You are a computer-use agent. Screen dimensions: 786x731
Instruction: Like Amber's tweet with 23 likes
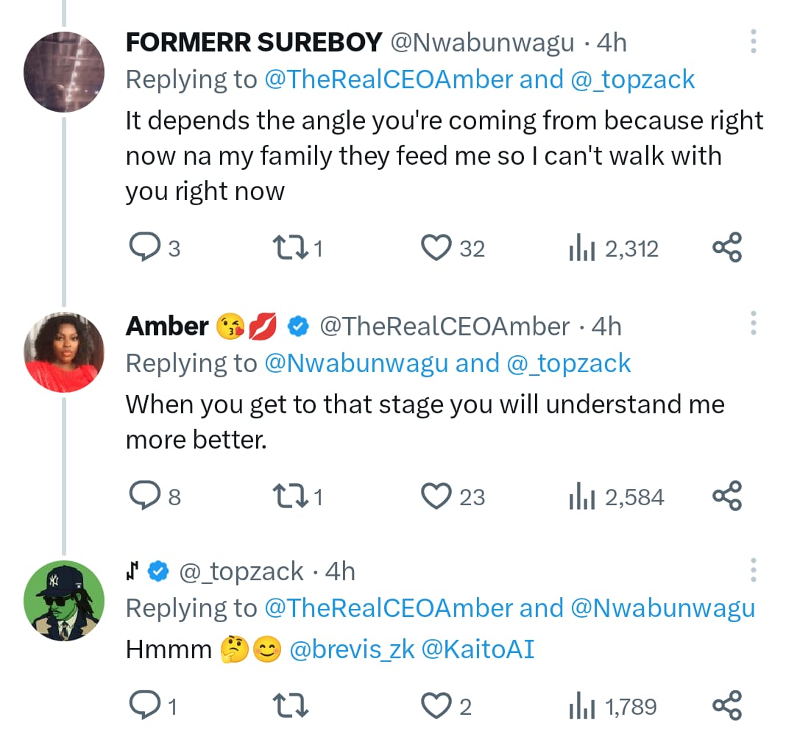436,497
